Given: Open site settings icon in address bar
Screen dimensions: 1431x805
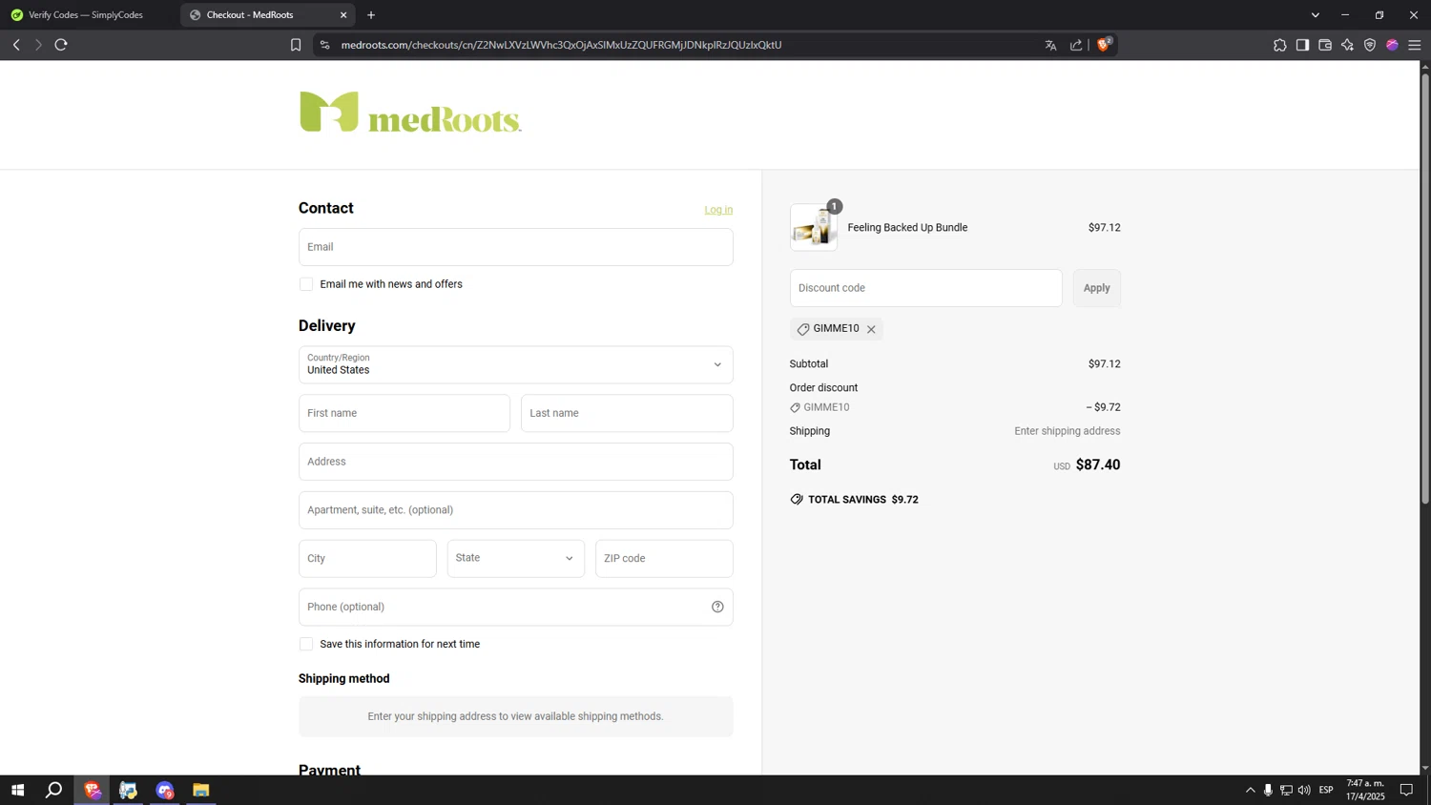Looking at the screenshot, I should coord(324,45).
